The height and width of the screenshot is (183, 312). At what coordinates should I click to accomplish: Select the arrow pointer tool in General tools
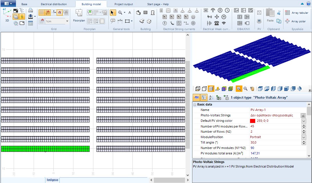113,13
